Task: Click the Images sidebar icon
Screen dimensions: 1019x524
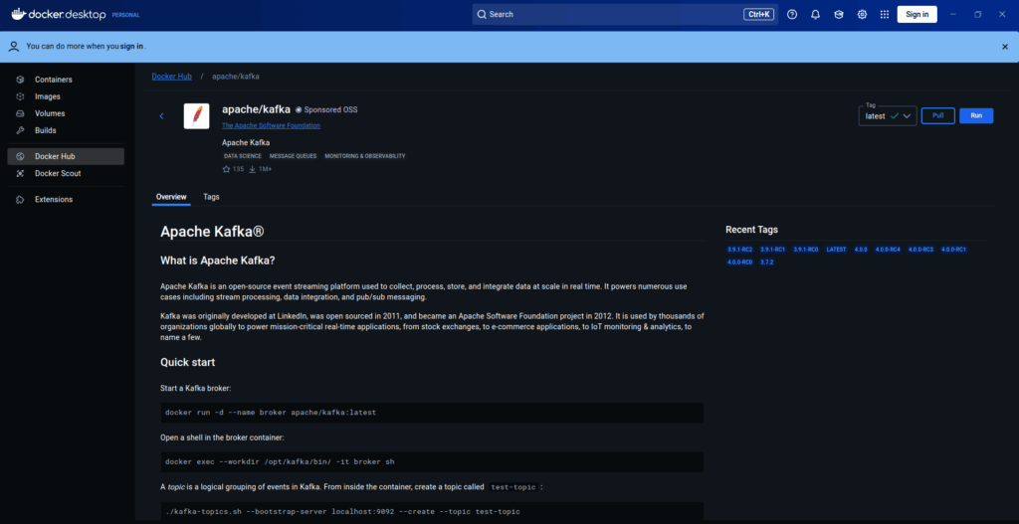Action: (x=20, y=96)
